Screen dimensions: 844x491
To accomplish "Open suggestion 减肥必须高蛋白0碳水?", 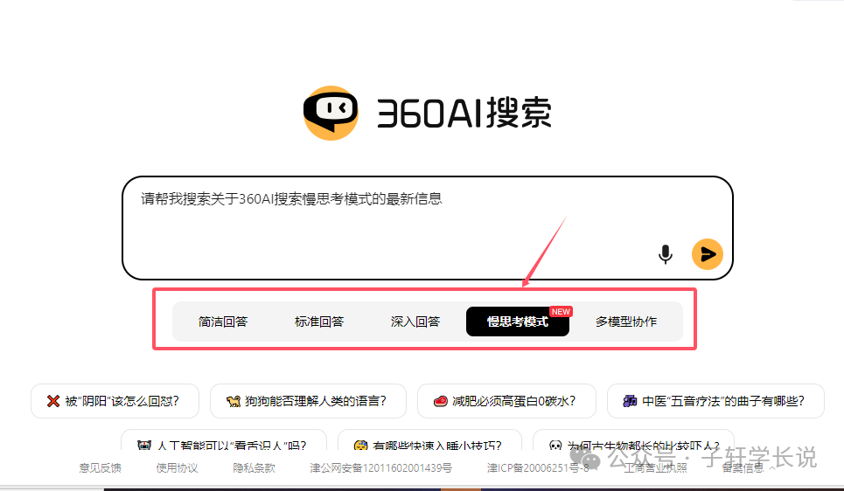I will 506,401.
